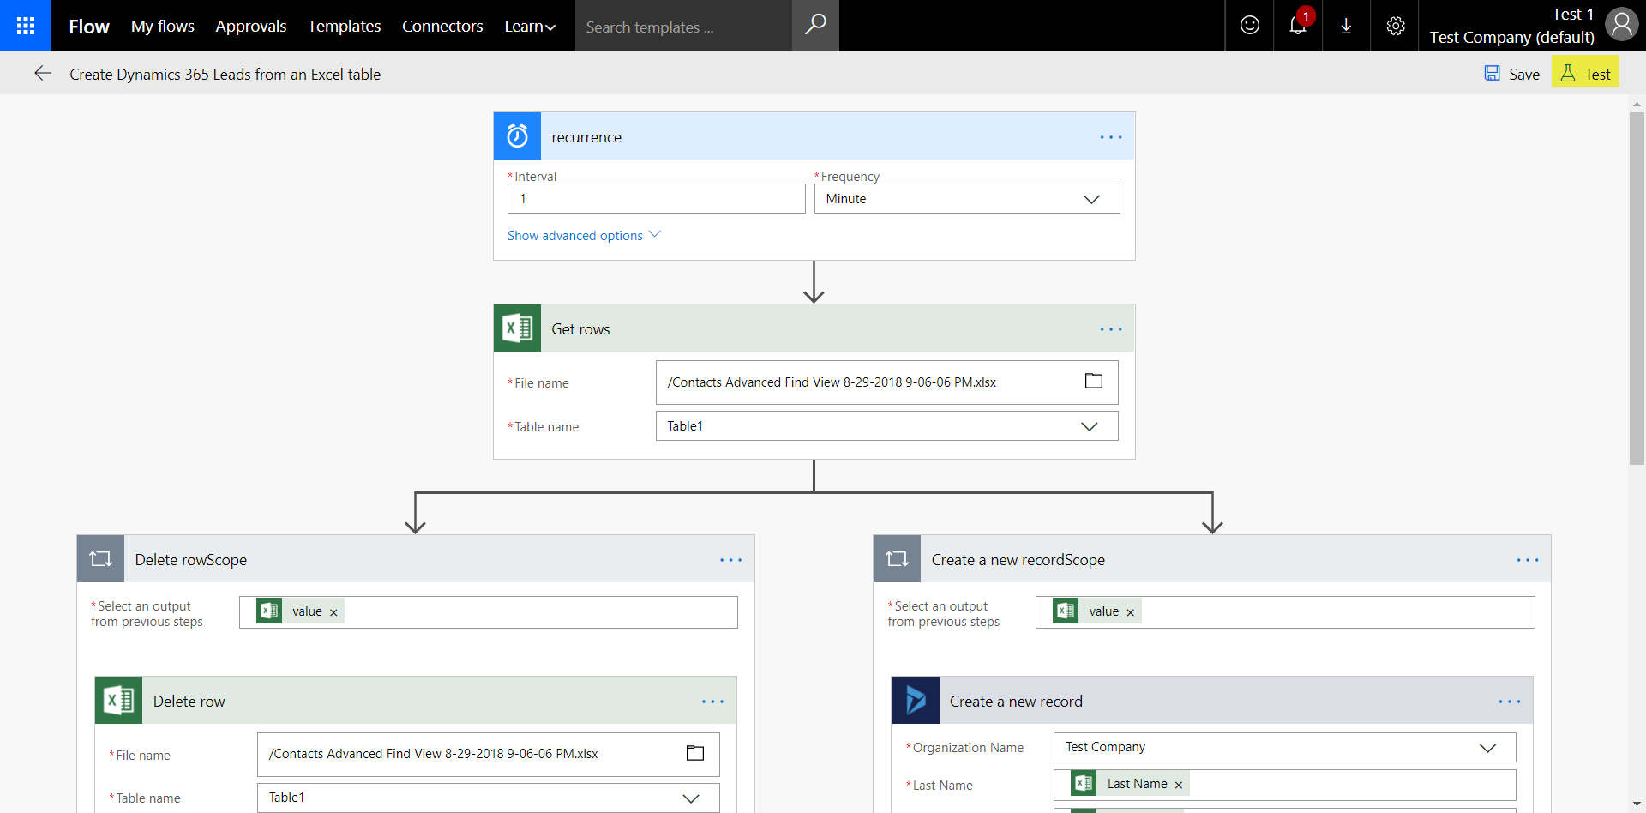
Task: Click the Delete rowScope title
Action: tap(191, 560)
